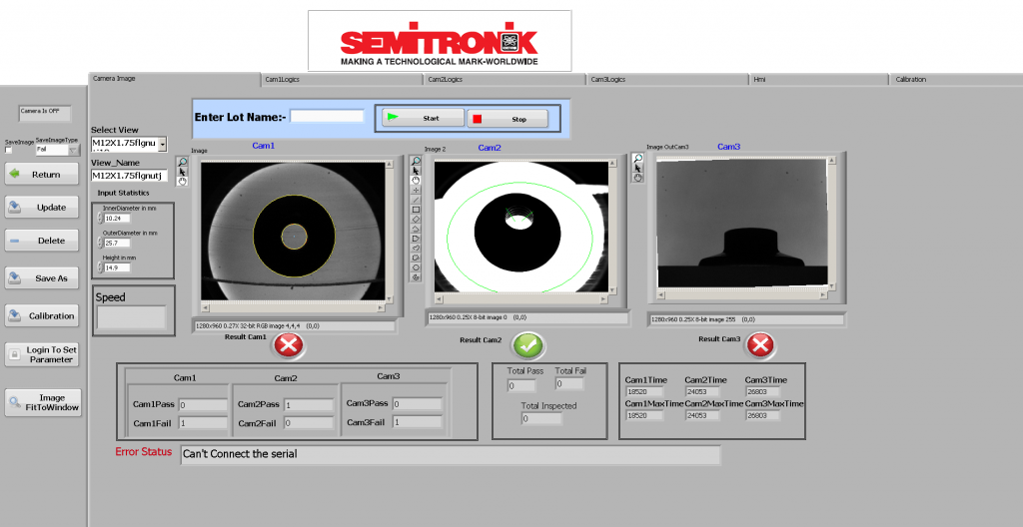Pick the rectangle ROI tool in Cam2 palette
Image resolution: width=1023 pixels, height=527 pixels.
tap(416, 210)
